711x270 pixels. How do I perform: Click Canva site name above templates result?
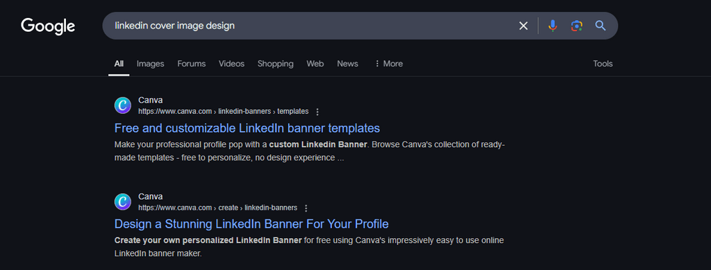pyautogui.click(x=151, y=100)
